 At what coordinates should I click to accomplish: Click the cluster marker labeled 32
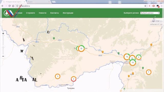81,48
